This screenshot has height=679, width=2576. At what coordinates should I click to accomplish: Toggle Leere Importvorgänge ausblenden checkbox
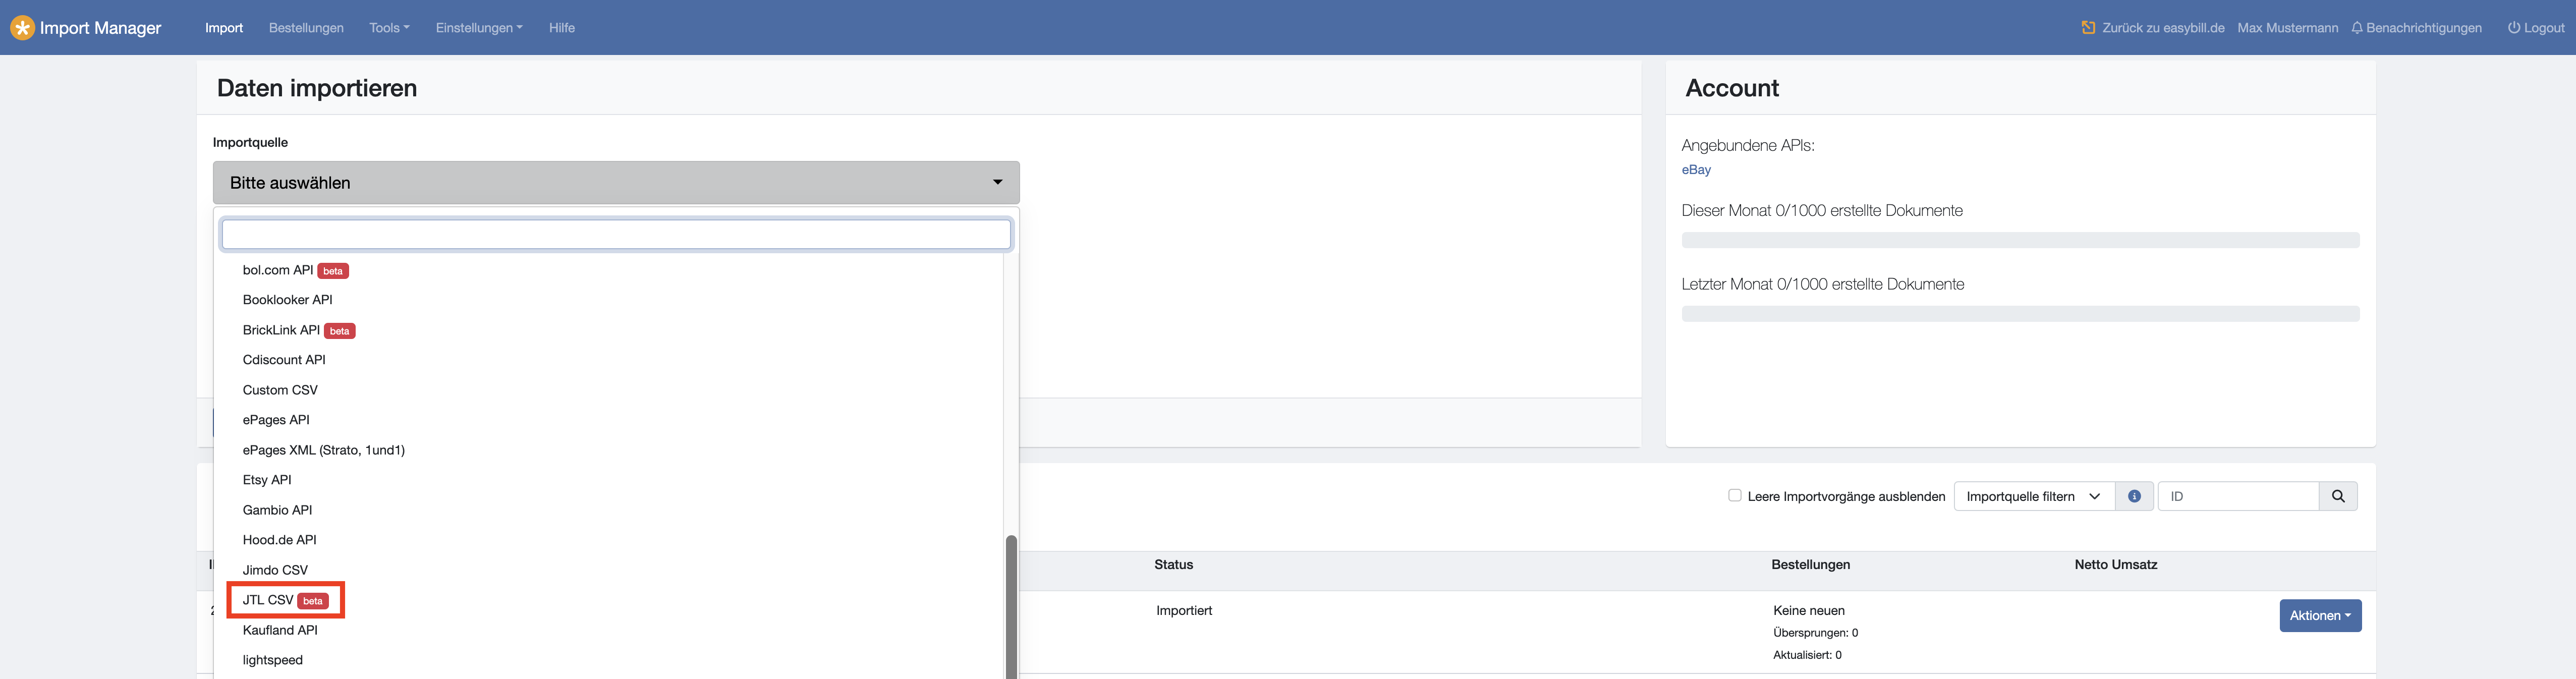point(1735,495)
